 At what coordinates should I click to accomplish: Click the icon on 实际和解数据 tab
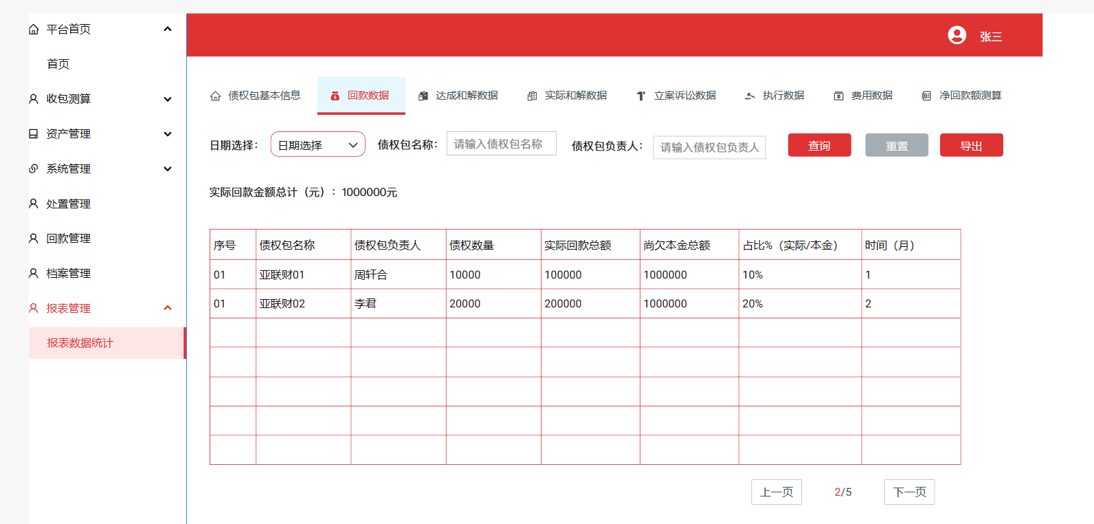pos(532,96)
